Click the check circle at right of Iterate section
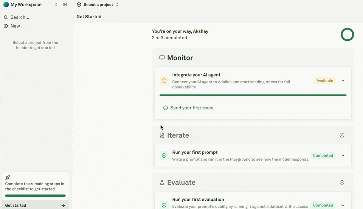Viewport: 363px width, 209px height. pyautogui.click(x=342, y=135)
